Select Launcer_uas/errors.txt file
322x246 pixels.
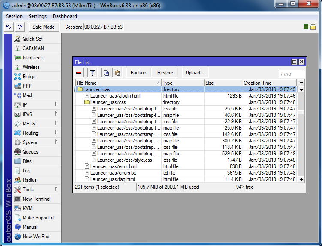pos(186,173)
